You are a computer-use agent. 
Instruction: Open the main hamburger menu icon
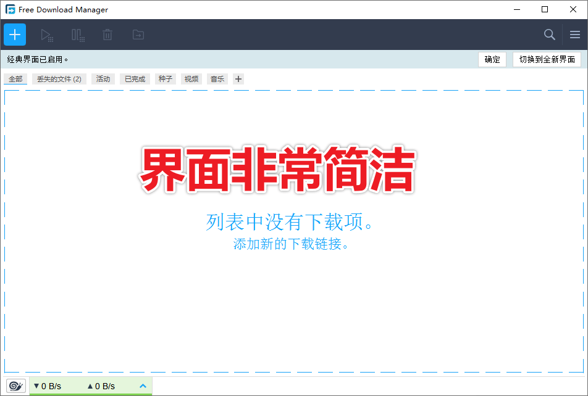(574, 35)
